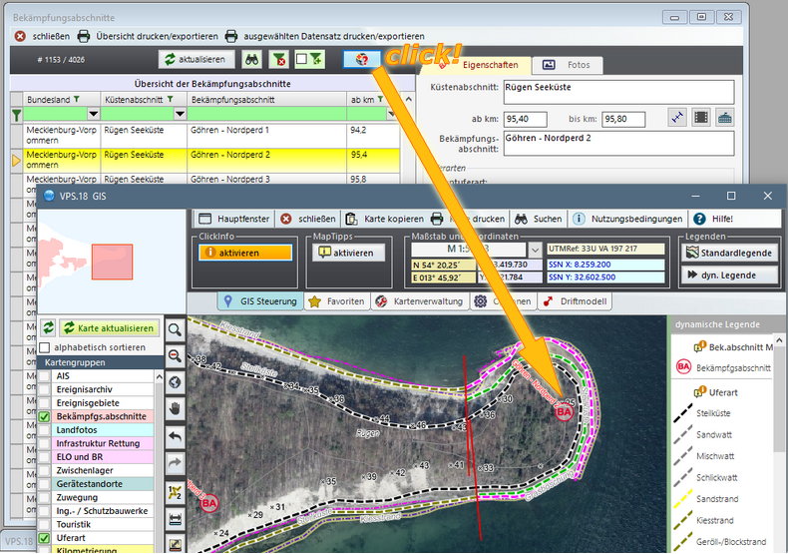Screen dimensions: 788x554
Task: Toggle the Zwischenlager layer checkbox
Action: pyautogui.click(x=45, y=470)
